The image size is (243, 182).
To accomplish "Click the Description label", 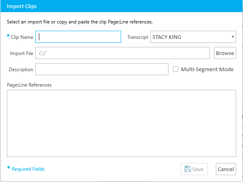I will [21, 70].
